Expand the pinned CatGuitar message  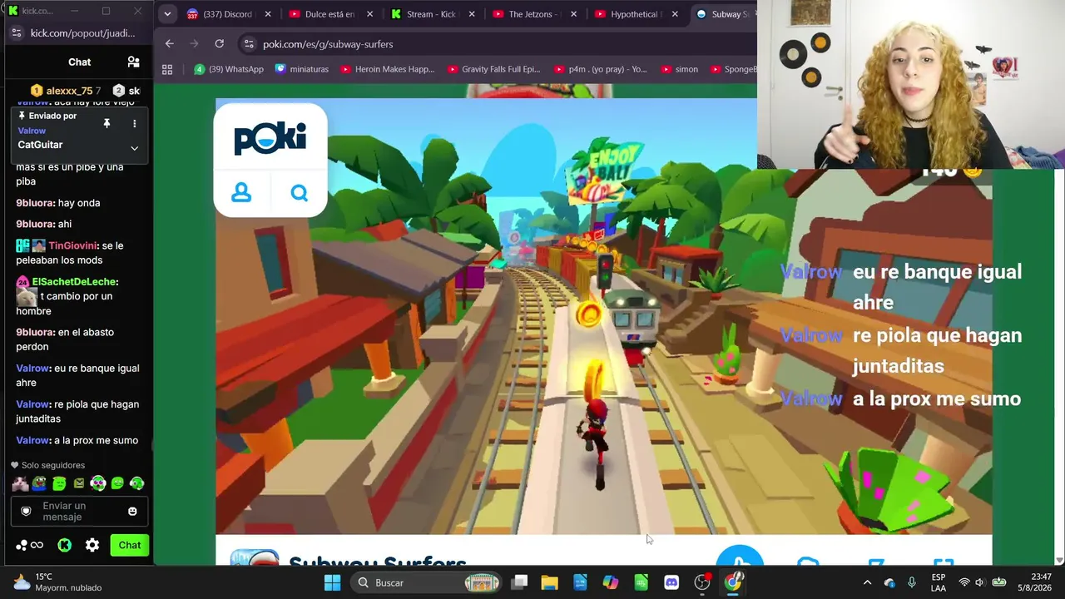point(134,148)
